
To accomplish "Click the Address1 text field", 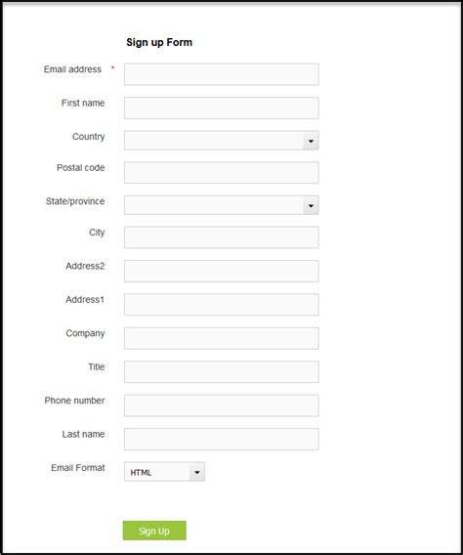I will pos(221,305).
